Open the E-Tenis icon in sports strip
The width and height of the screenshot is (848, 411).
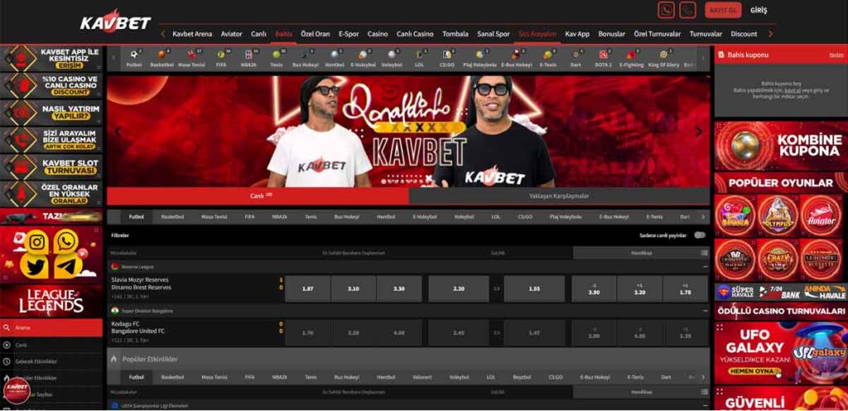point(547,55)
